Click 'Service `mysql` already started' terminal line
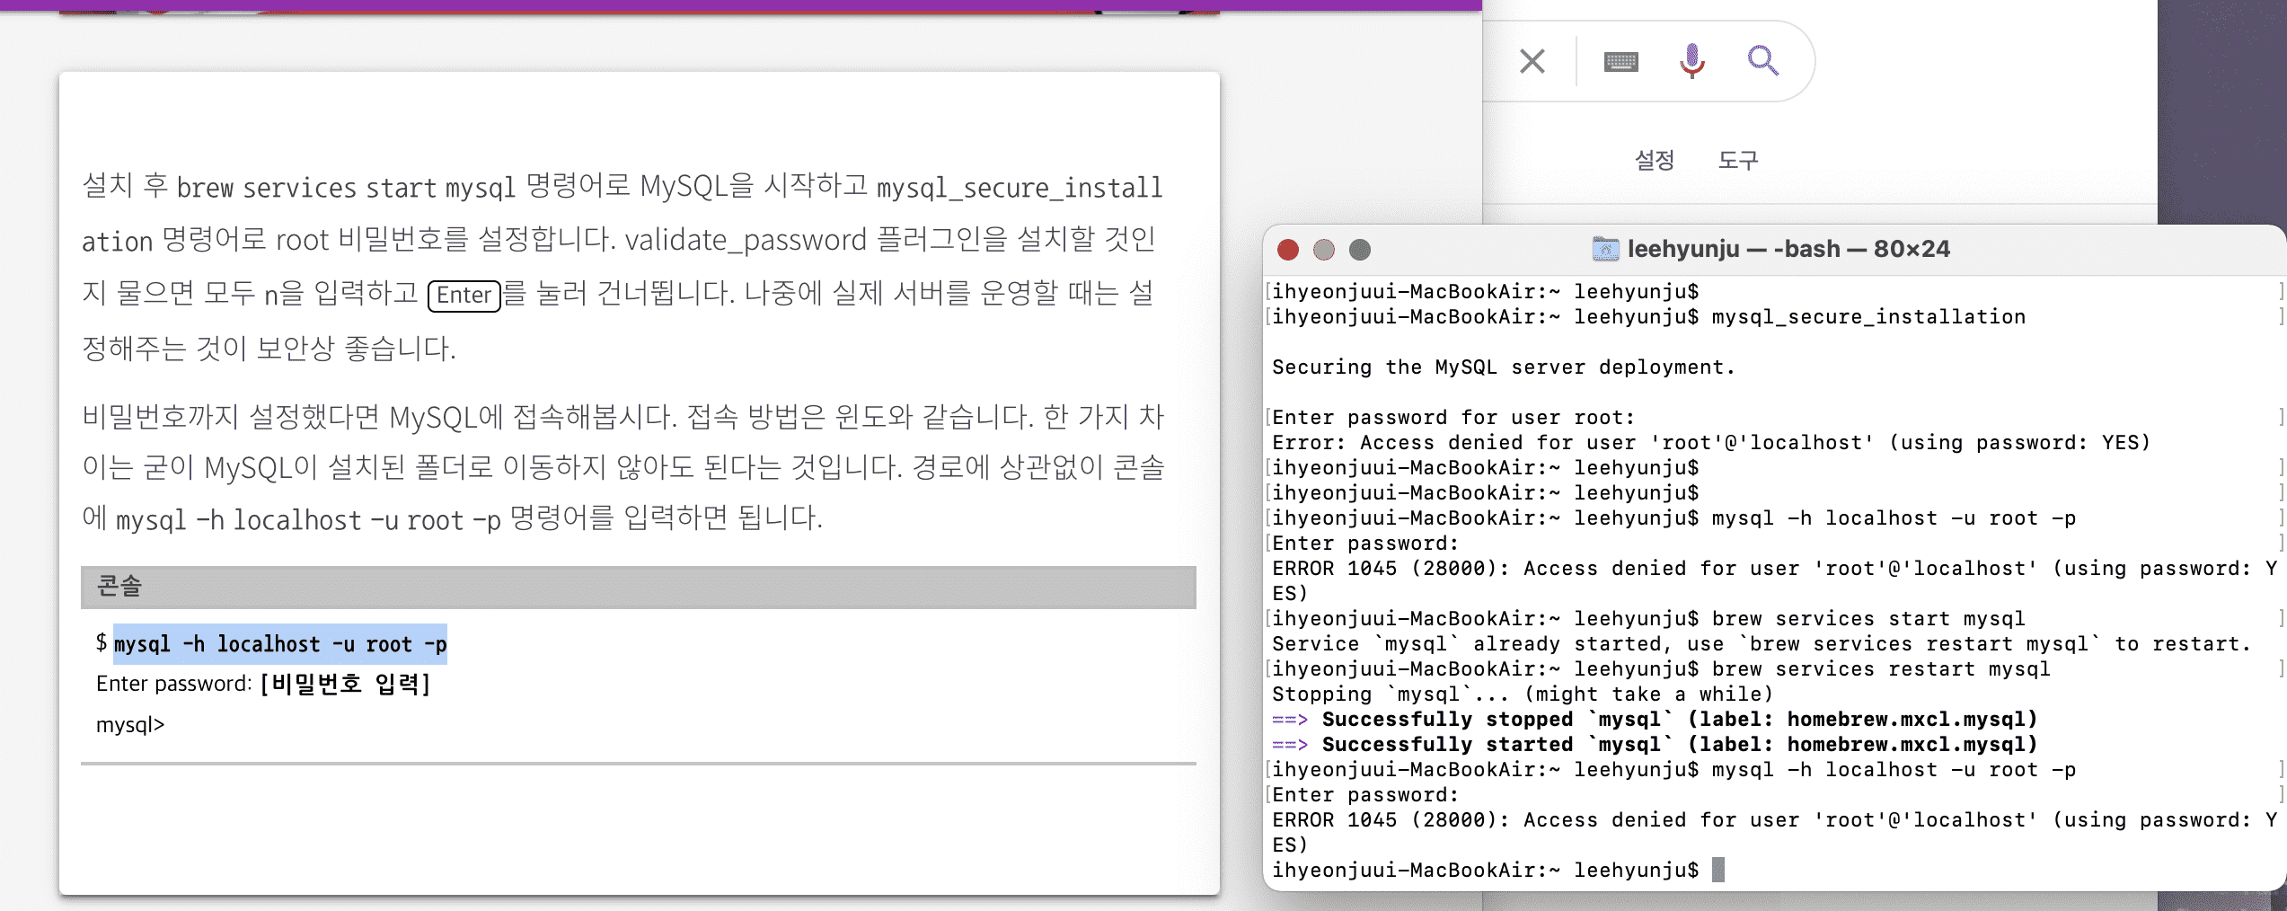The height and width of the screenshot is (911, 2287). 1762,643
